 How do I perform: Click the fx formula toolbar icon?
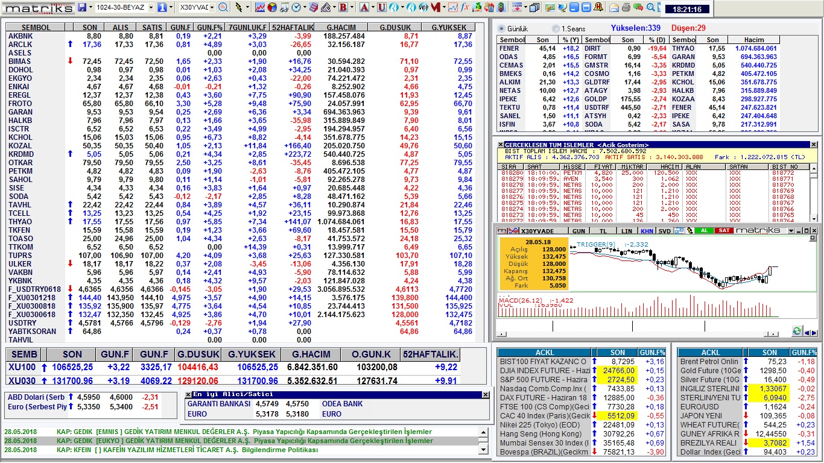465,7
